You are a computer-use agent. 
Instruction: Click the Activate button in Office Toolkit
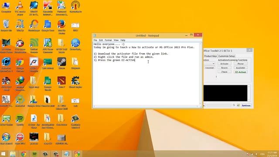click(225, 64)
